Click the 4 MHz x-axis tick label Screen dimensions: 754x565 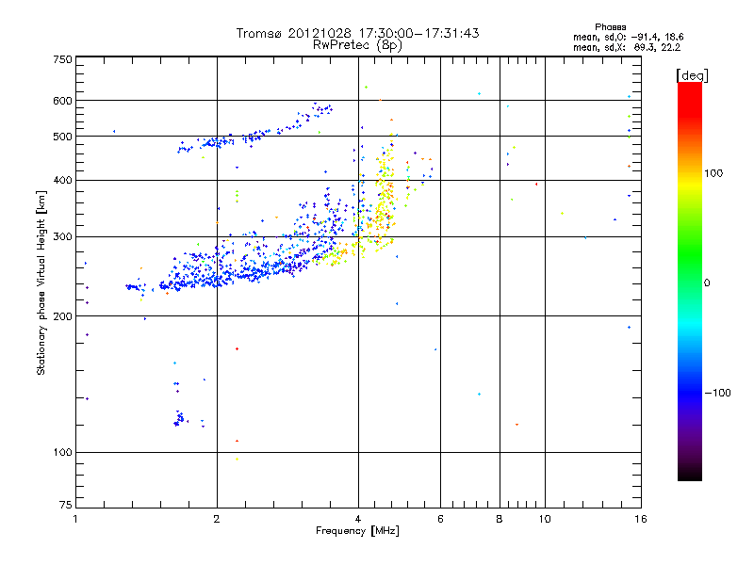click(358, 519)
